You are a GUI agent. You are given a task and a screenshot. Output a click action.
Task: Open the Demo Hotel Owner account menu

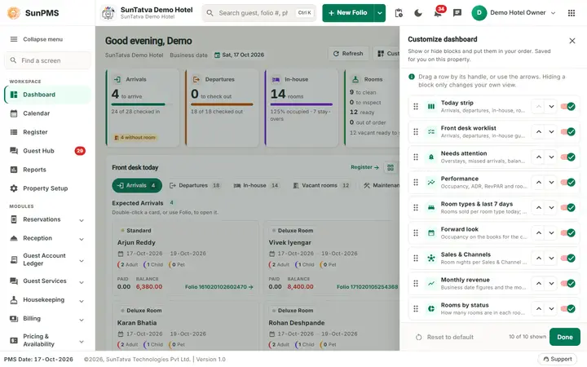[514, 13]
